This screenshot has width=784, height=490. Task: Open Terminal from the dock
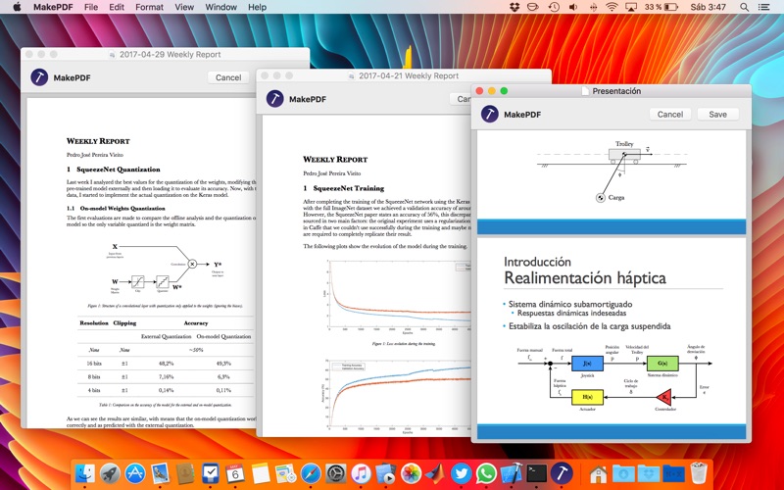click(537, 473)
